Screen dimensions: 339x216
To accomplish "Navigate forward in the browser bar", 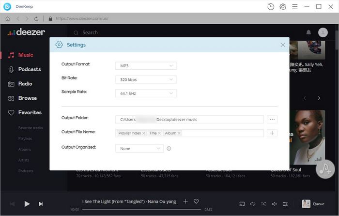I will pos(27,18).
